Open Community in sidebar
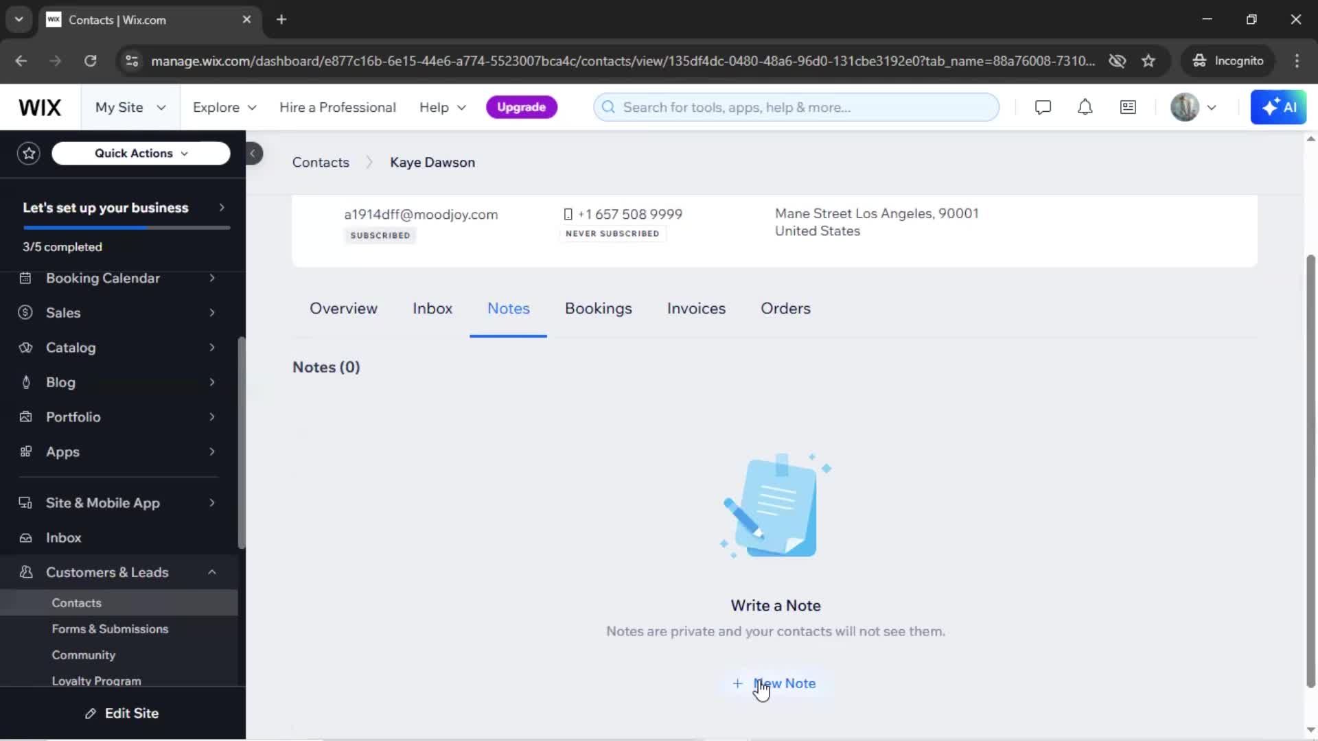This screenshot has height=741, width=1318. [x=84, y=655]
